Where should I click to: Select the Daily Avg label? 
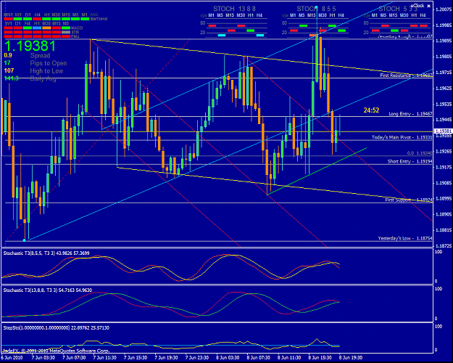click(x=43, y=78)
